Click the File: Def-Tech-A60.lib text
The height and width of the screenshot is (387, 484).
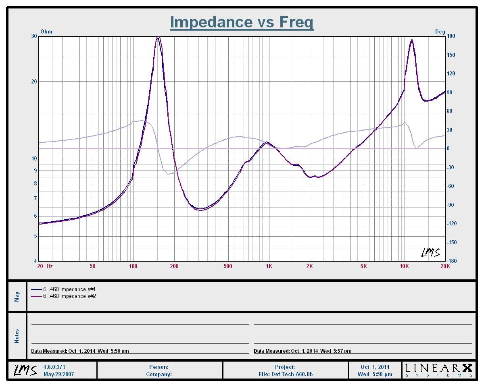(285, 374)
